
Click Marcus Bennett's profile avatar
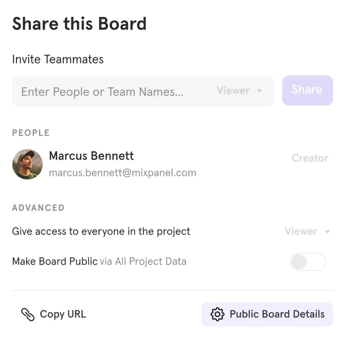[27, 165]
